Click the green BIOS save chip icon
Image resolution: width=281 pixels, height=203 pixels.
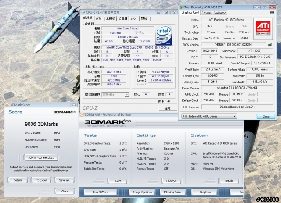point(270,44)
